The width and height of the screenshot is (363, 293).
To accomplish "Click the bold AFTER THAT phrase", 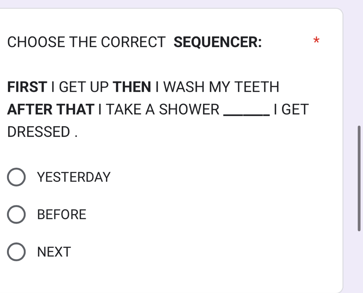I will (x=51, y=109).
